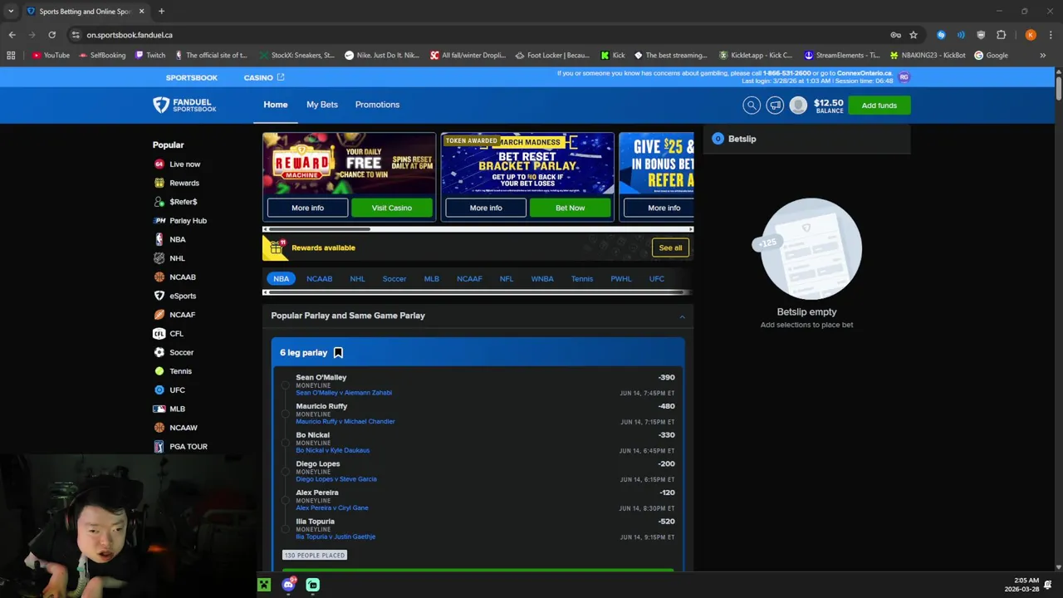Viewport: 1063px width, 598px height.
Task: Select the Tennis ball sidebar icon
Action: (x=159, y=371)
